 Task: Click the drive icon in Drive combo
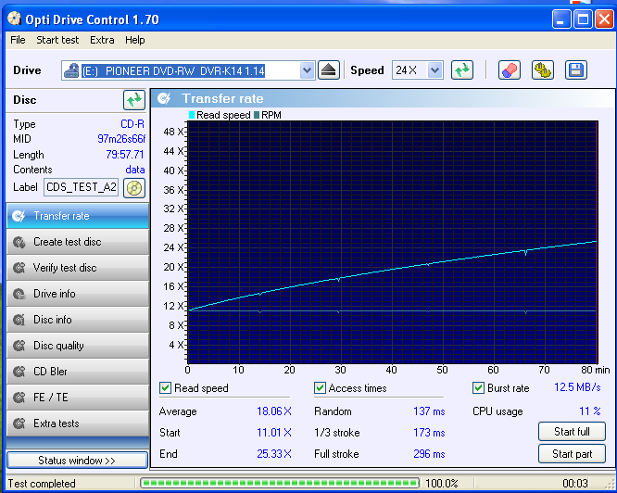click(71, 70)
